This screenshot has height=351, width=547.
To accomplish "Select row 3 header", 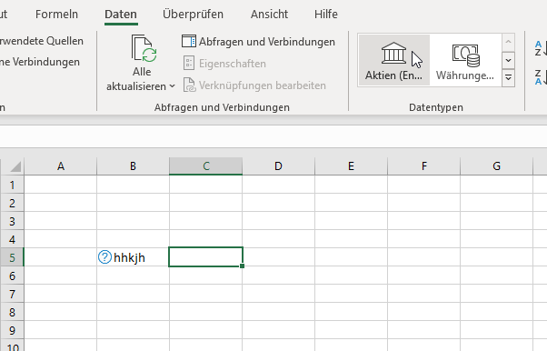I will (x=12, y=221).
